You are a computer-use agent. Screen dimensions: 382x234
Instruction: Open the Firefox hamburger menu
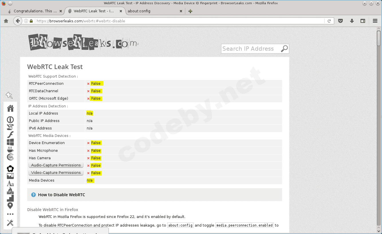(x=375, y=21)
